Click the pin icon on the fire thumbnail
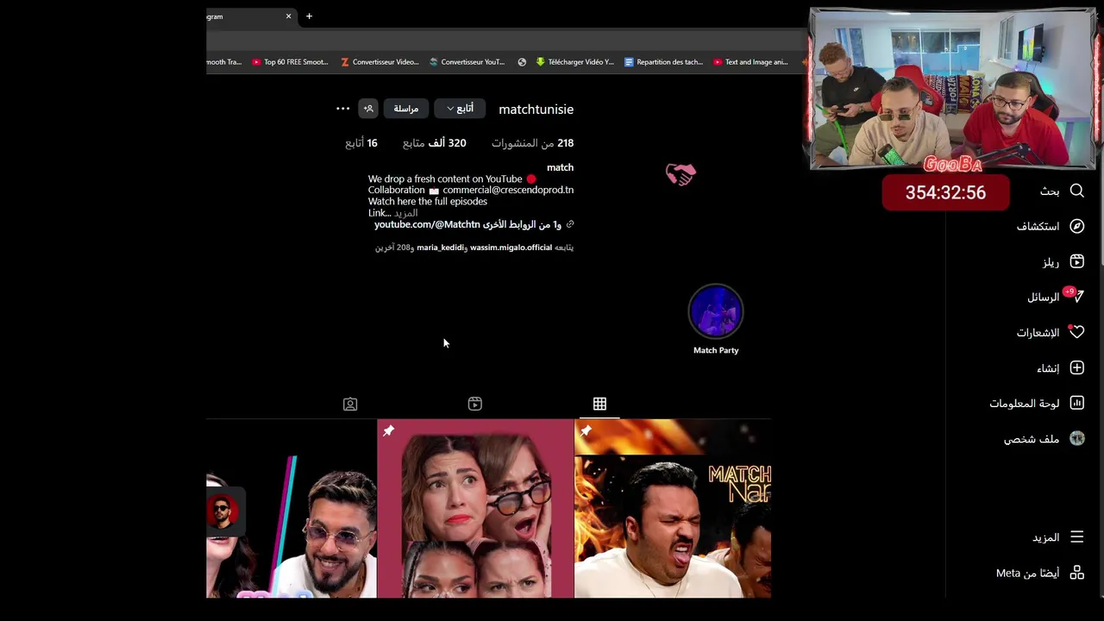Image resolution: width=1104 pixels, height=621 pixels. pos(586,430)
